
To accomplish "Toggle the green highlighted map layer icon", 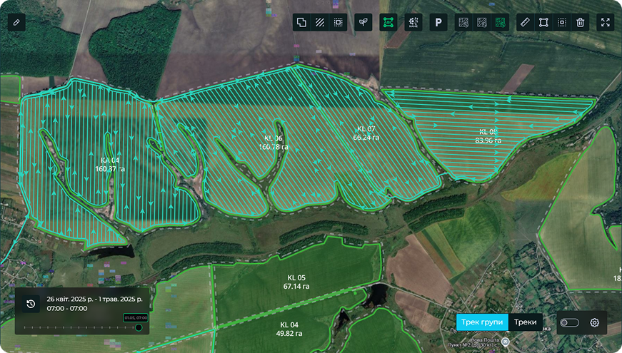I will (x=500, y=22).
